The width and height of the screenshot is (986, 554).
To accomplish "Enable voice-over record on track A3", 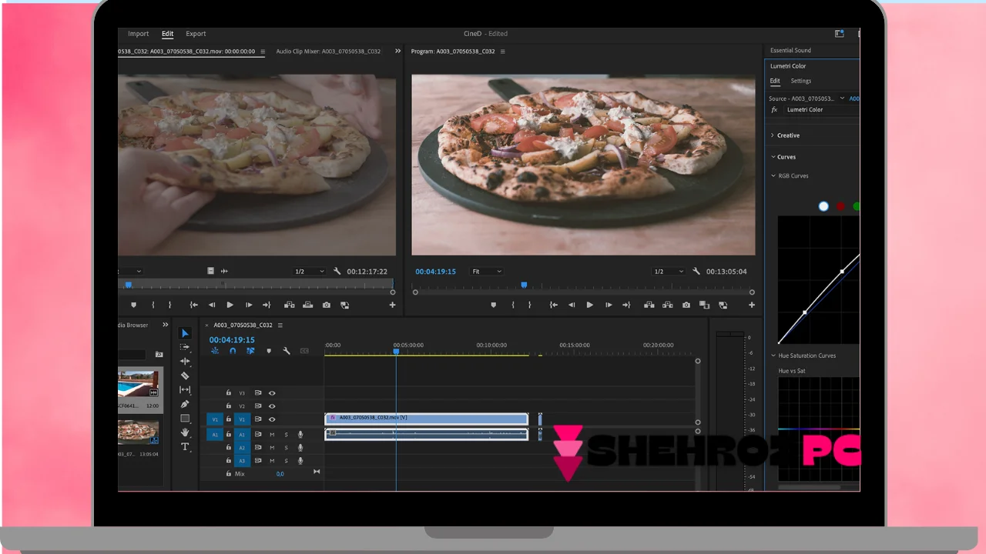I will [x=300, y=461].
